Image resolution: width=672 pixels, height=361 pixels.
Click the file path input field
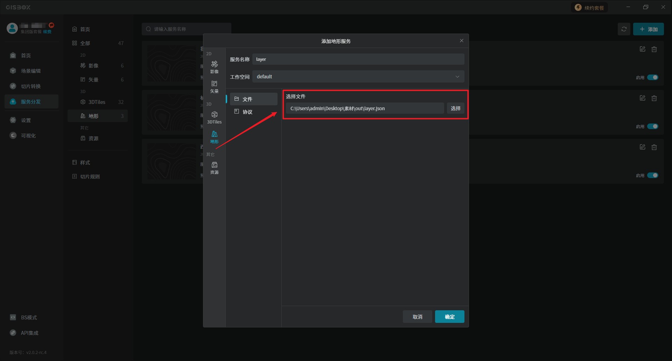pyautogui.click(x=364, y=108)
